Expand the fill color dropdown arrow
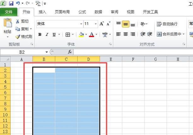The image size is (193, 135). coord(86,35)
